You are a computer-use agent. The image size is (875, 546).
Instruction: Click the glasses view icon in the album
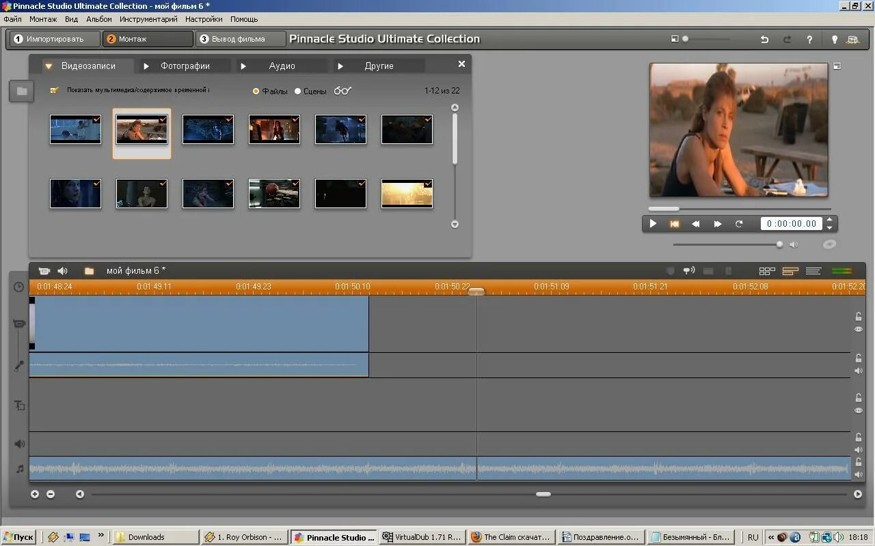pos(342,91)
